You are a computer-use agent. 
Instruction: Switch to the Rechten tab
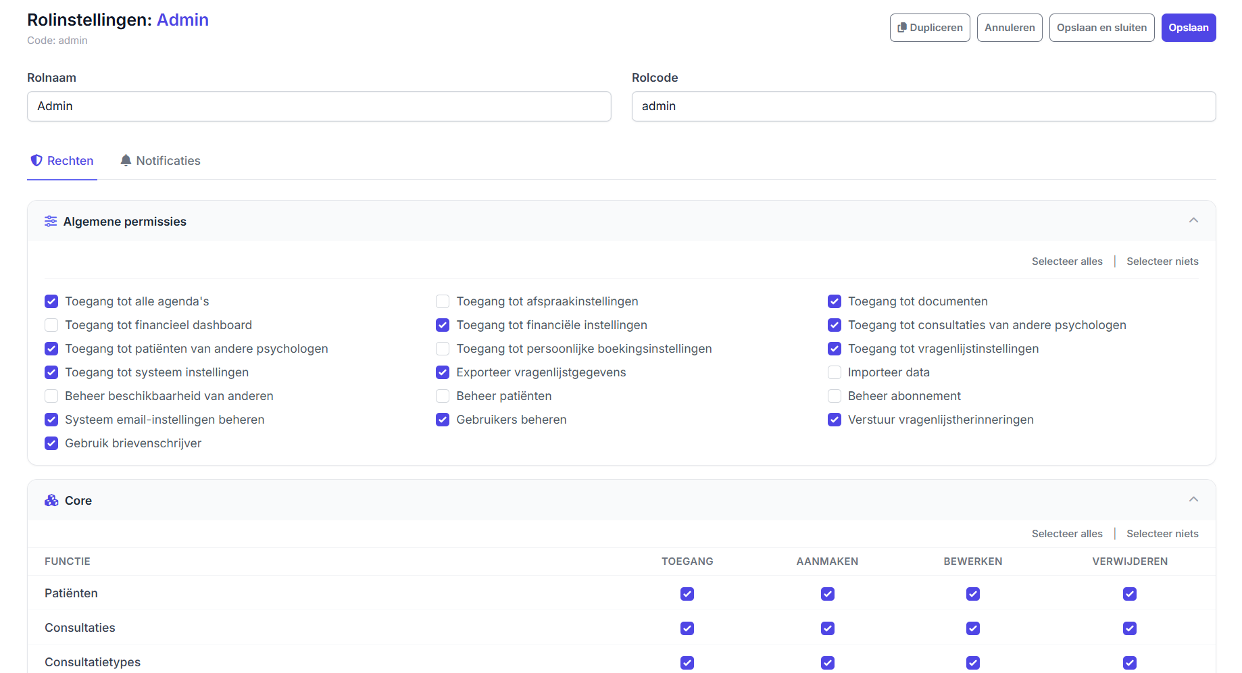pyautogui.click(x=62, y=161)
